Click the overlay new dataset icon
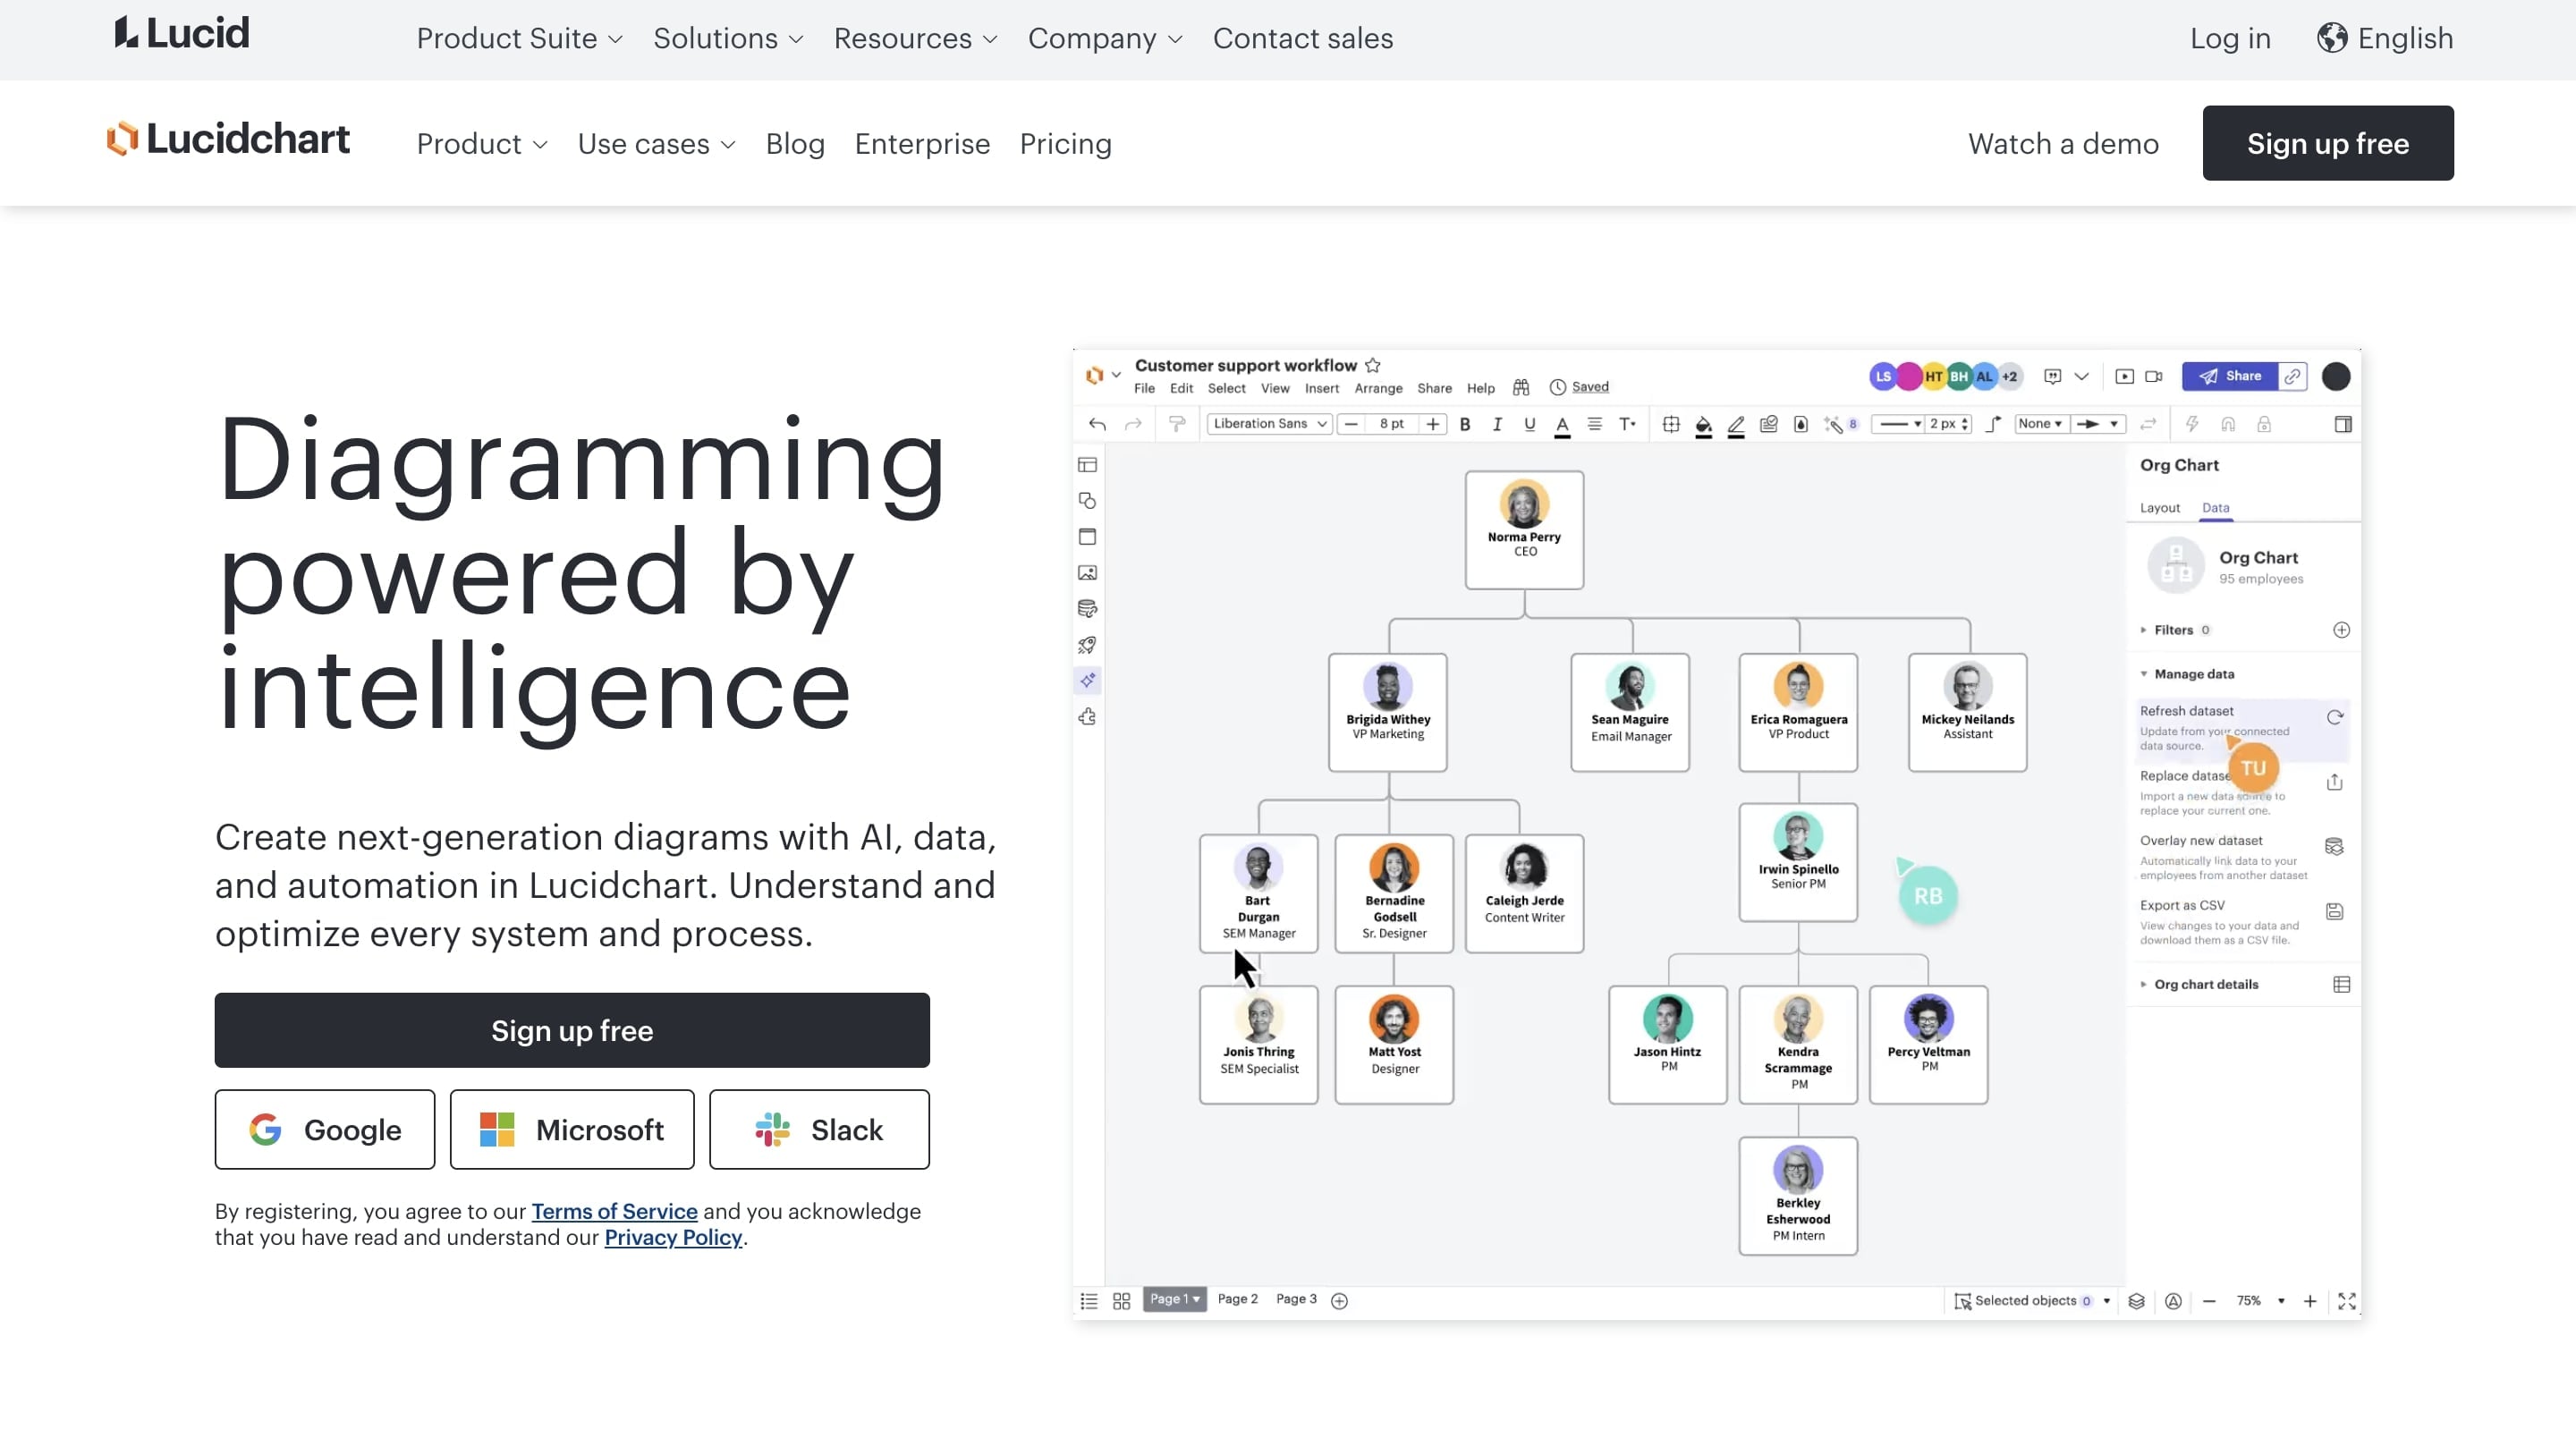Screen dimensions: 2576x1447 [2334, 847]
